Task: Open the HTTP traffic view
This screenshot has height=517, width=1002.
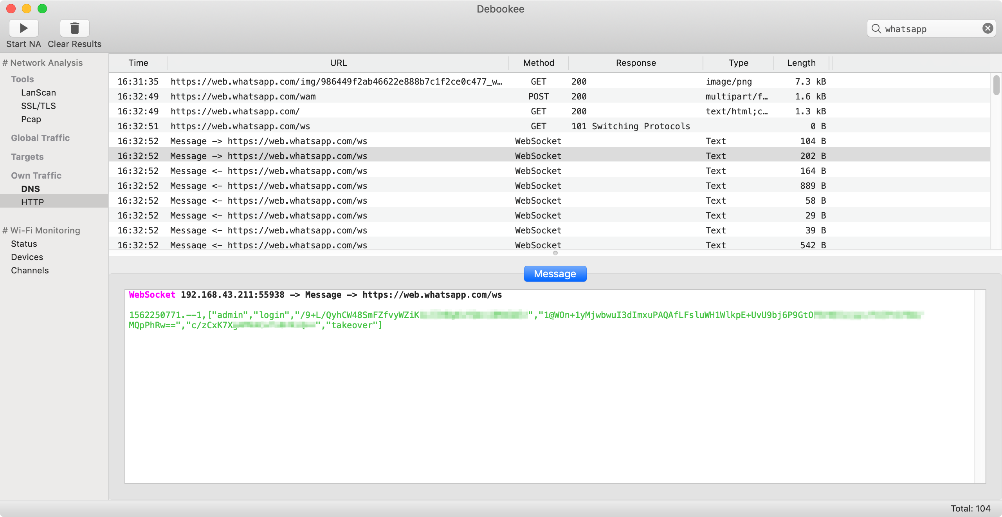Action: click(32, 202)
